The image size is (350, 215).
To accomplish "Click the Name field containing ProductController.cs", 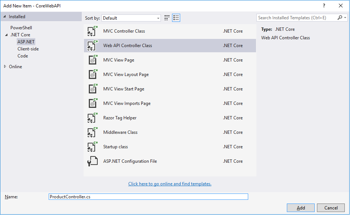I will coord(148,197).
